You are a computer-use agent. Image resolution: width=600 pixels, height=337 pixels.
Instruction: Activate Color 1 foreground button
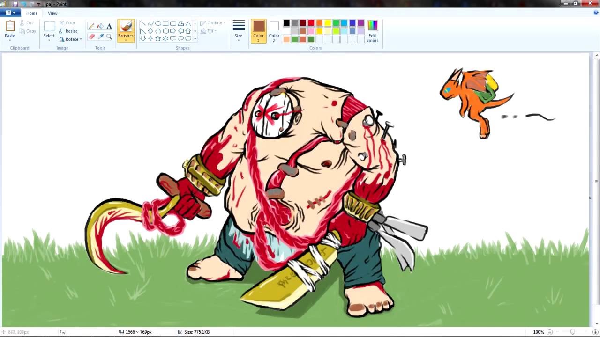[x=258, y=31]
